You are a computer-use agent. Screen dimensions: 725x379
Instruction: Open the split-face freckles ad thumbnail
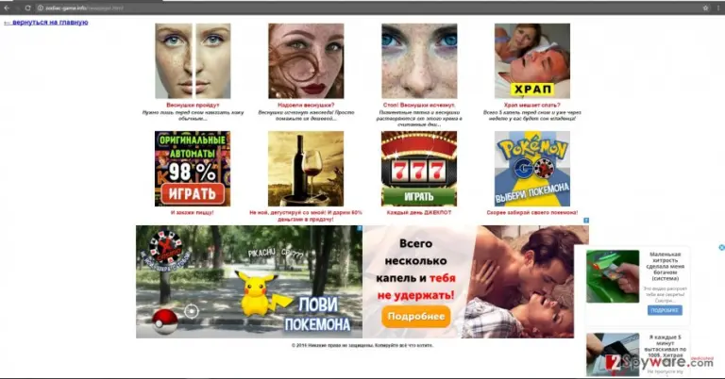tap(193, 61)
